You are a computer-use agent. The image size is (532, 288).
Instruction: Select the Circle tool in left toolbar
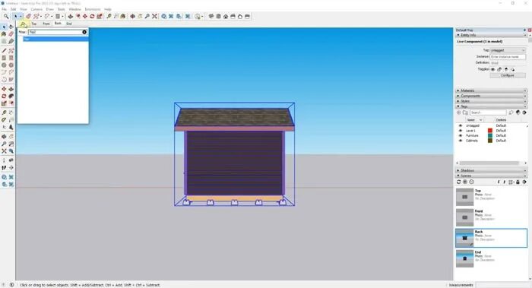(x=4, y=65)
